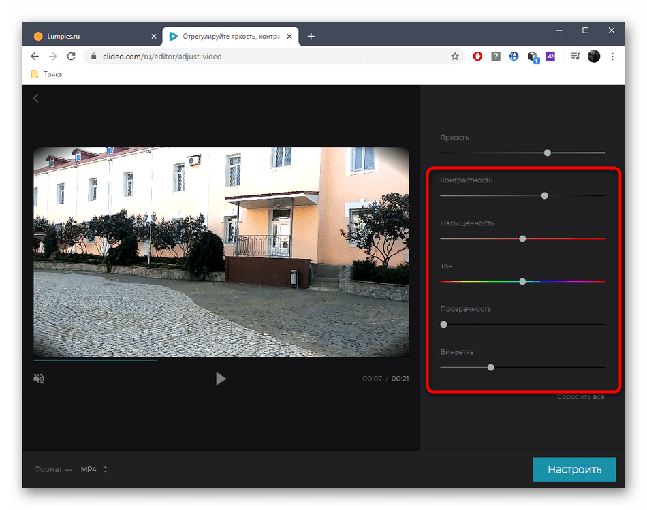
Task: Open the Точка bookmarks folder
Action: click(46, 74)
